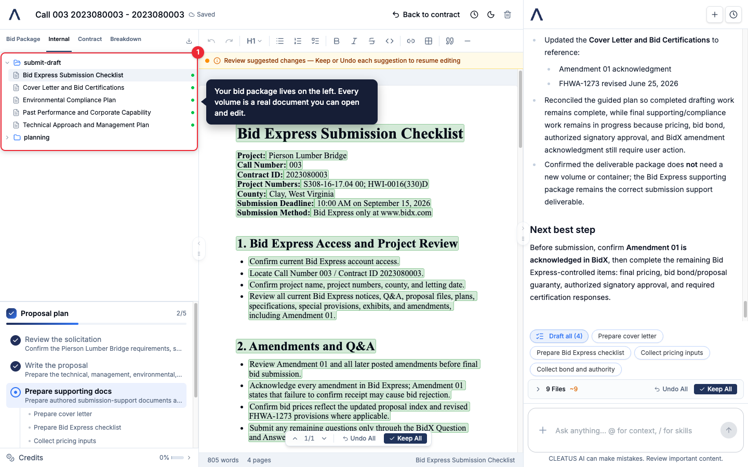This screenshot has height=467, width=748.
Task: Insert a horizontal rule
Action: (x=468, y=41)
